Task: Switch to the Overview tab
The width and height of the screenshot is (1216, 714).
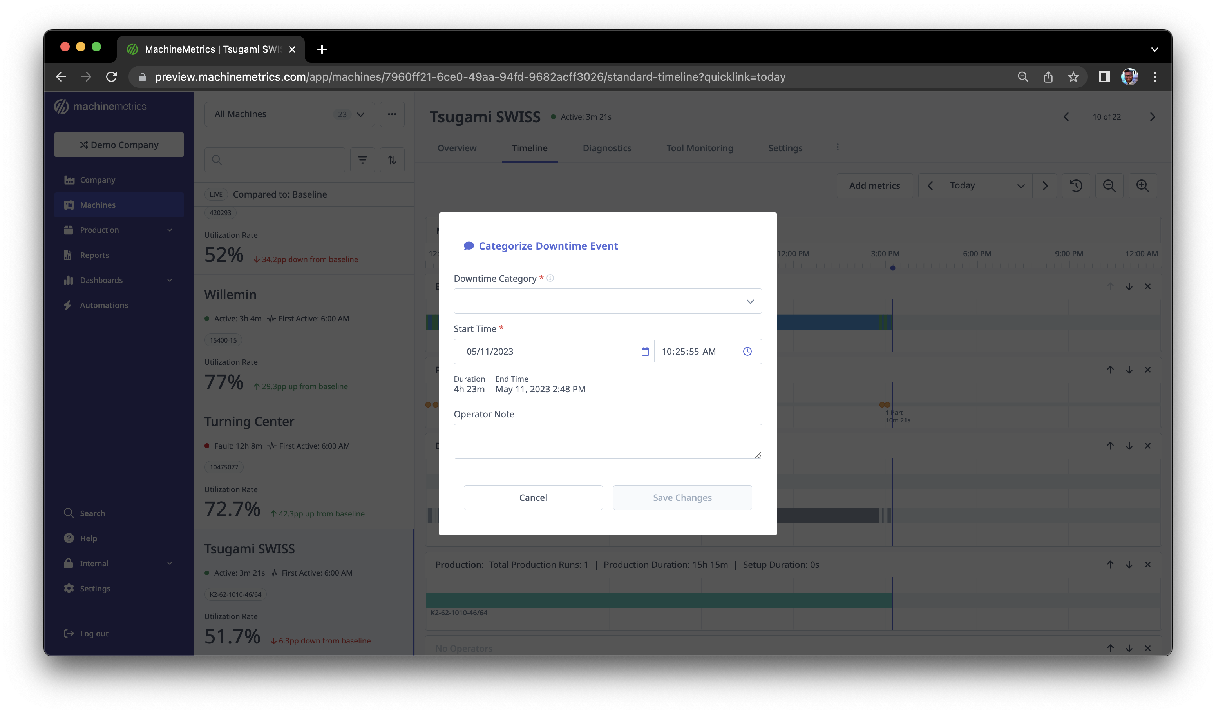Action: 456,148
